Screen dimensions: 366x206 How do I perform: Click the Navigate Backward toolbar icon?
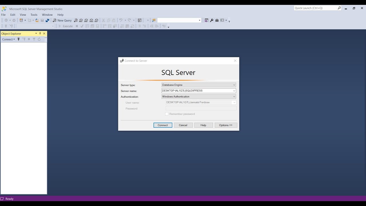coord(6,20)
